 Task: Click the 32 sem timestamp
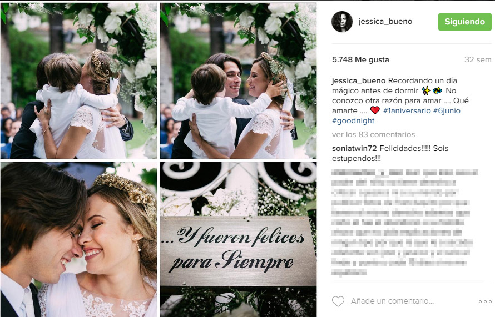[x=478, y=59]
